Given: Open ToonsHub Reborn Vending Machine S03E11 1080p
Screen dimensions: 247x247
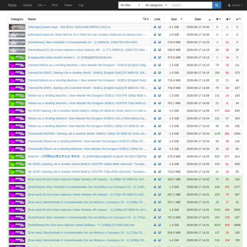Looking at the screenshot, I should pyautogui.click(x=87, y=149).
